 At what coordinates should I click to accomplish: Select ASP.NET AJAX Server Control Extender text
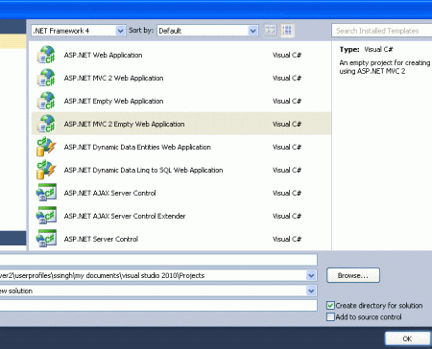point(125,216)
